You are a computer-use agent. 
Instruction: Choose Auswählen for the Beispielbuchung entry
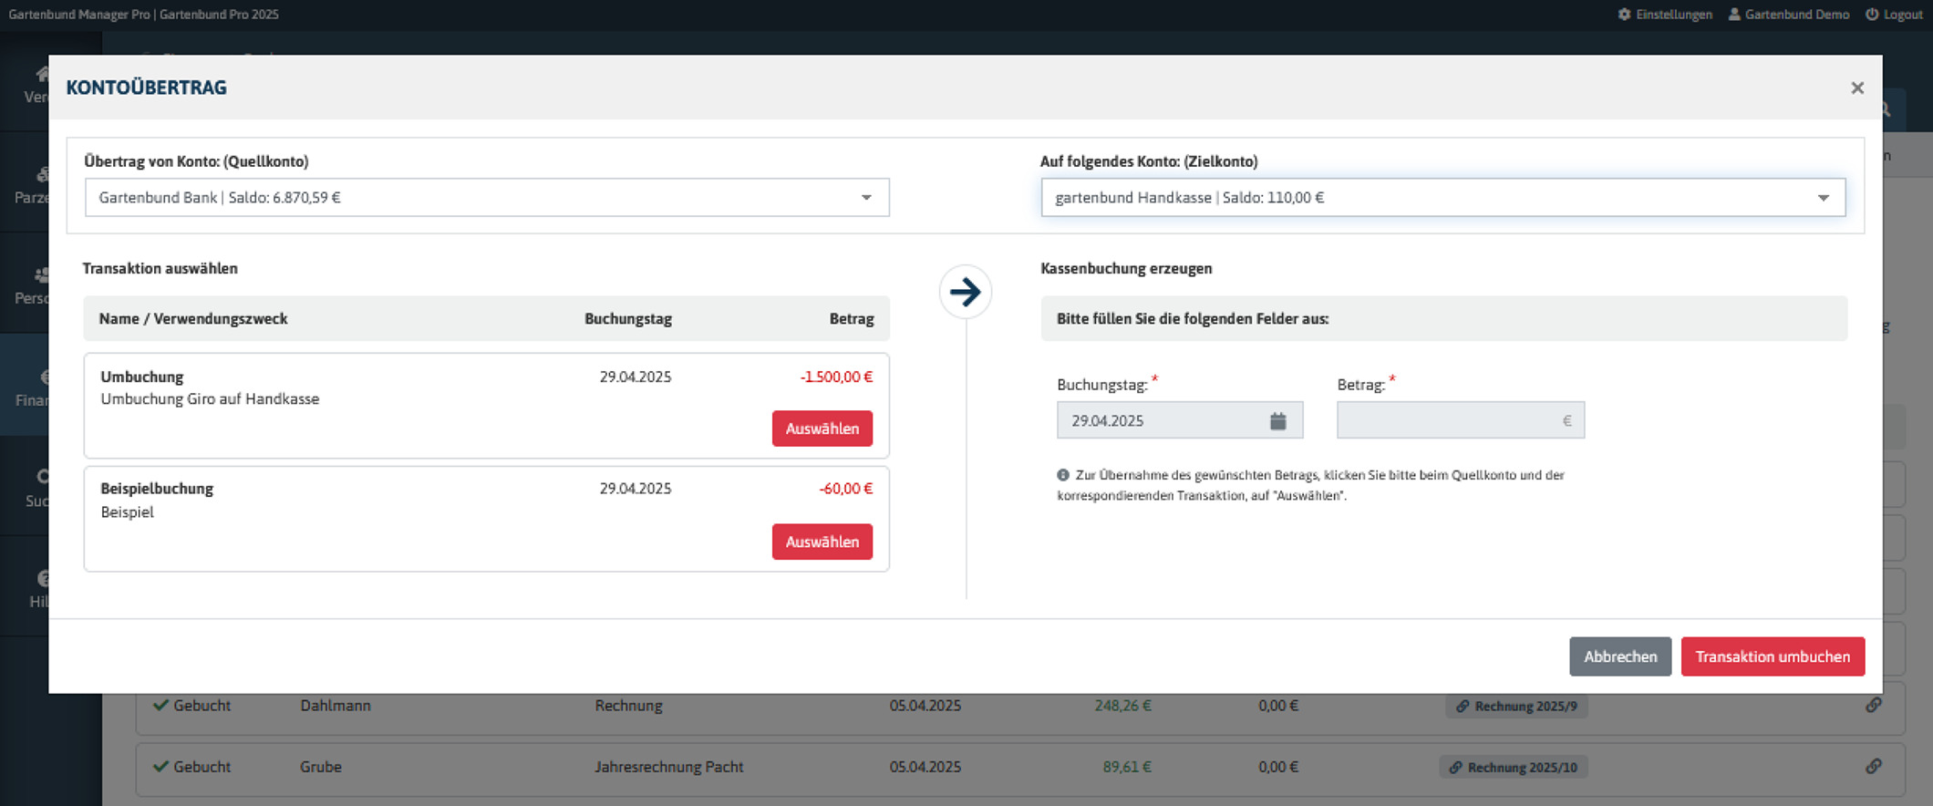click(822, 542)
